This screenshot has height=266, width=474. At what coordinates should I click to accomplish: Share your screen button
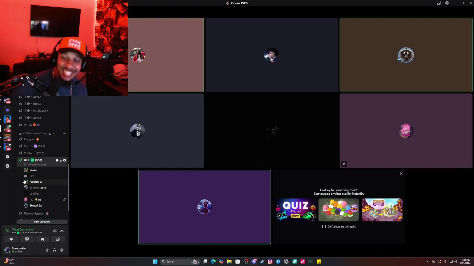pos(27,239)
